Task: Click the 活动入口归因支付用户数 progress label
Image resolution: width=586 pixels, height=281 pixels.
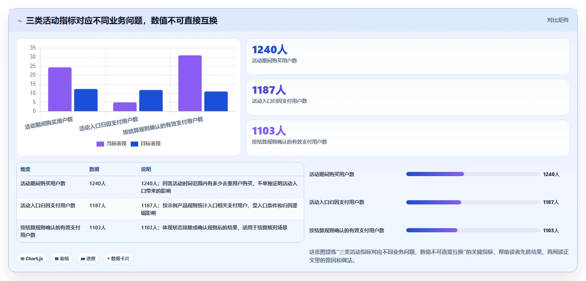Action: (337, 202)
